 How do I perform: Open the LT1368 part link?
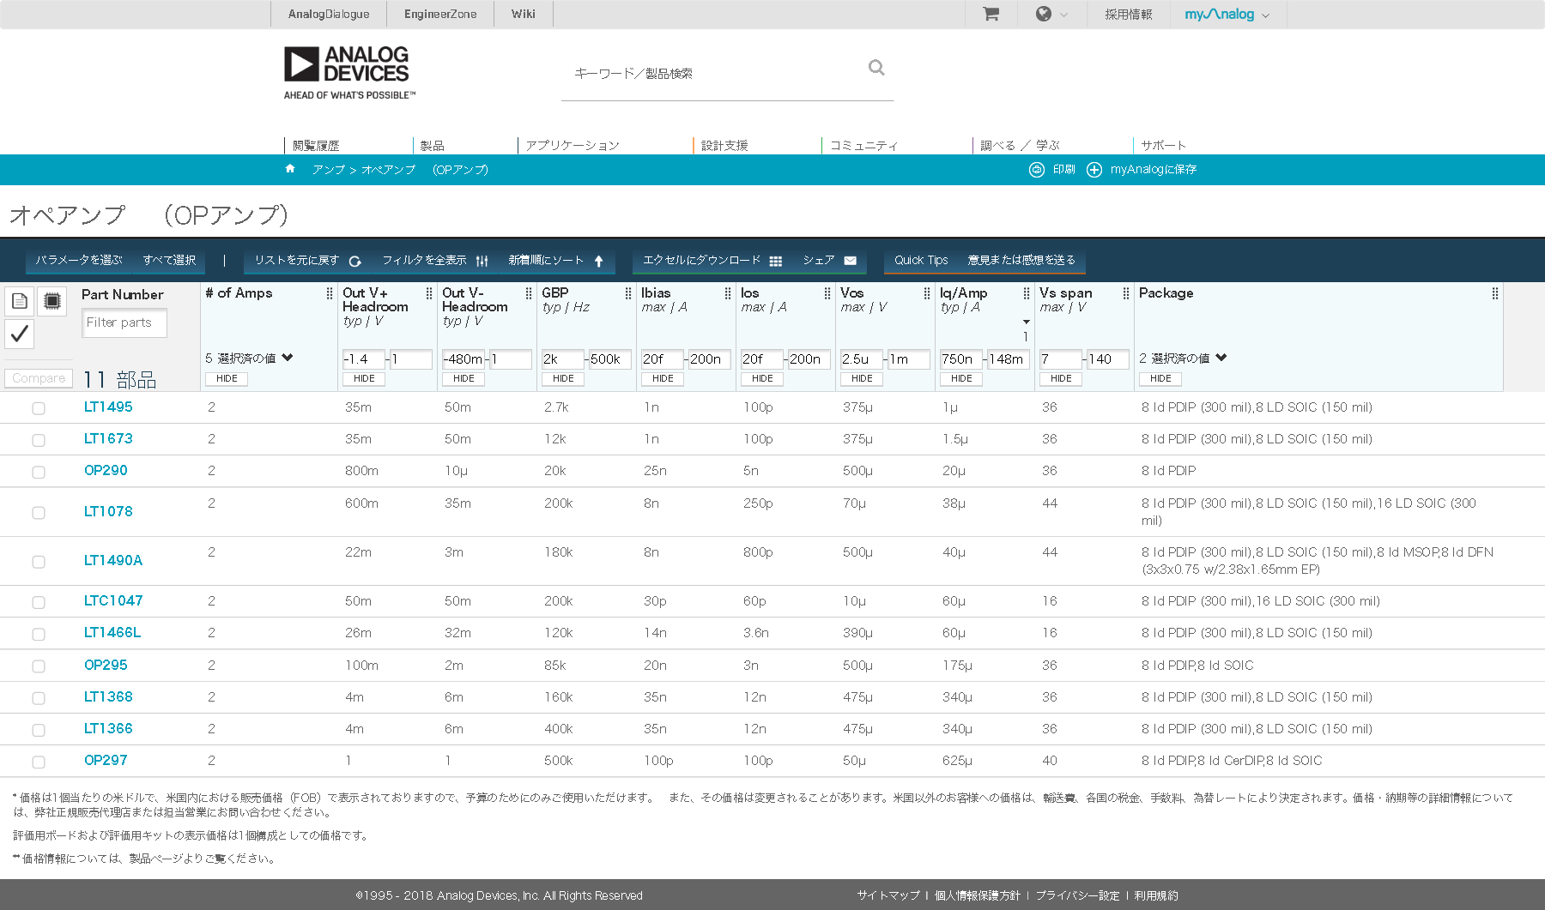pos(108,696)
